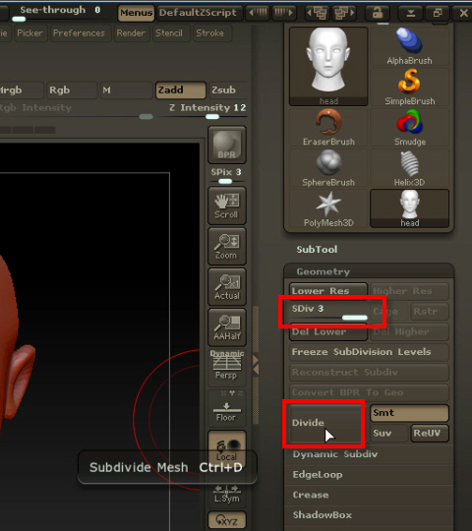Enable the Mrgb paint mode

21,90
